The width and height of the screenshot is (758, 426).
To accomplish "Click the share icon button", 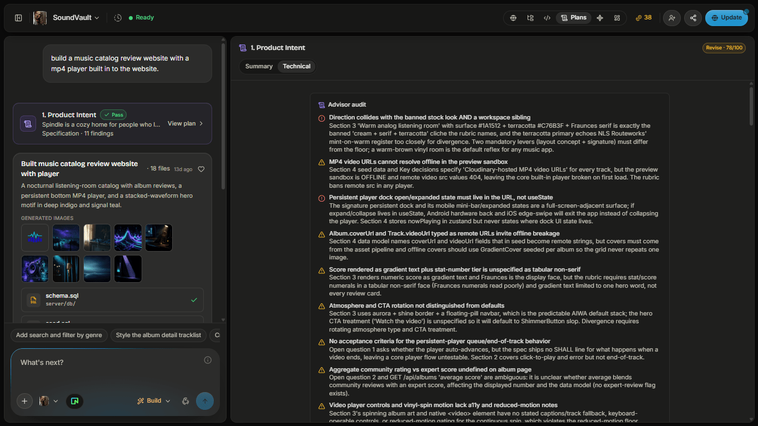I will [693, 18].
